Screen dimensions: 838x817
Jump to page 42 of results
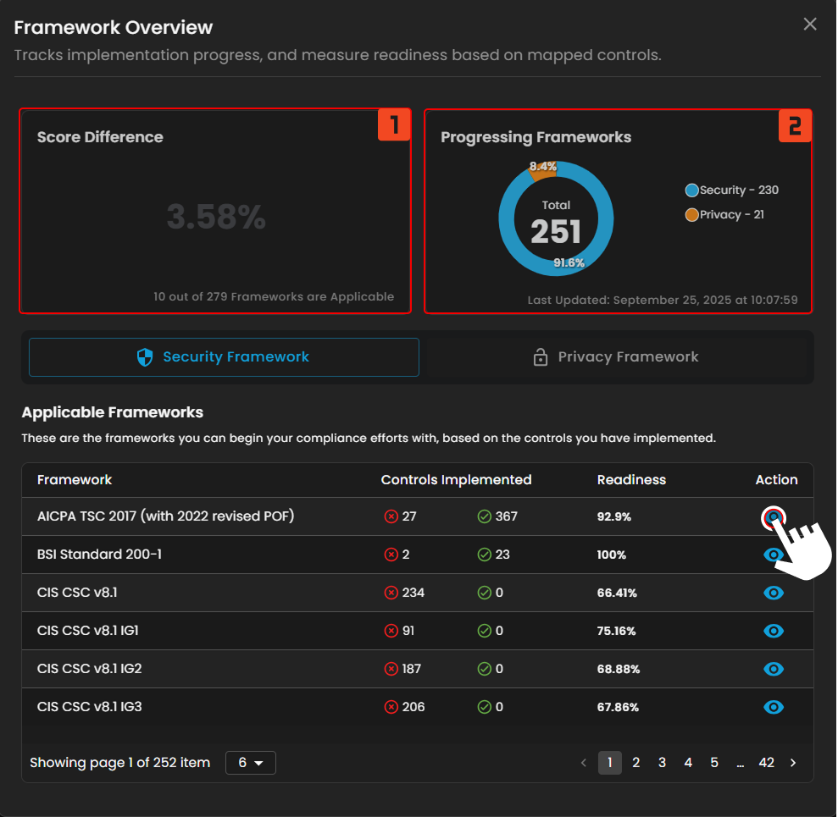(x=766, y=763)
